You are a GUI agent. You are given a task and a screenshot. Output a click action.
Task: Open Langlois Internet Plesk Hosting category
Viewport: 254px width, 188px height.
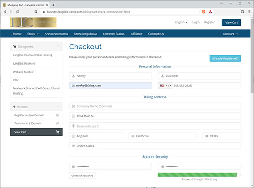(x=33, y=55)
